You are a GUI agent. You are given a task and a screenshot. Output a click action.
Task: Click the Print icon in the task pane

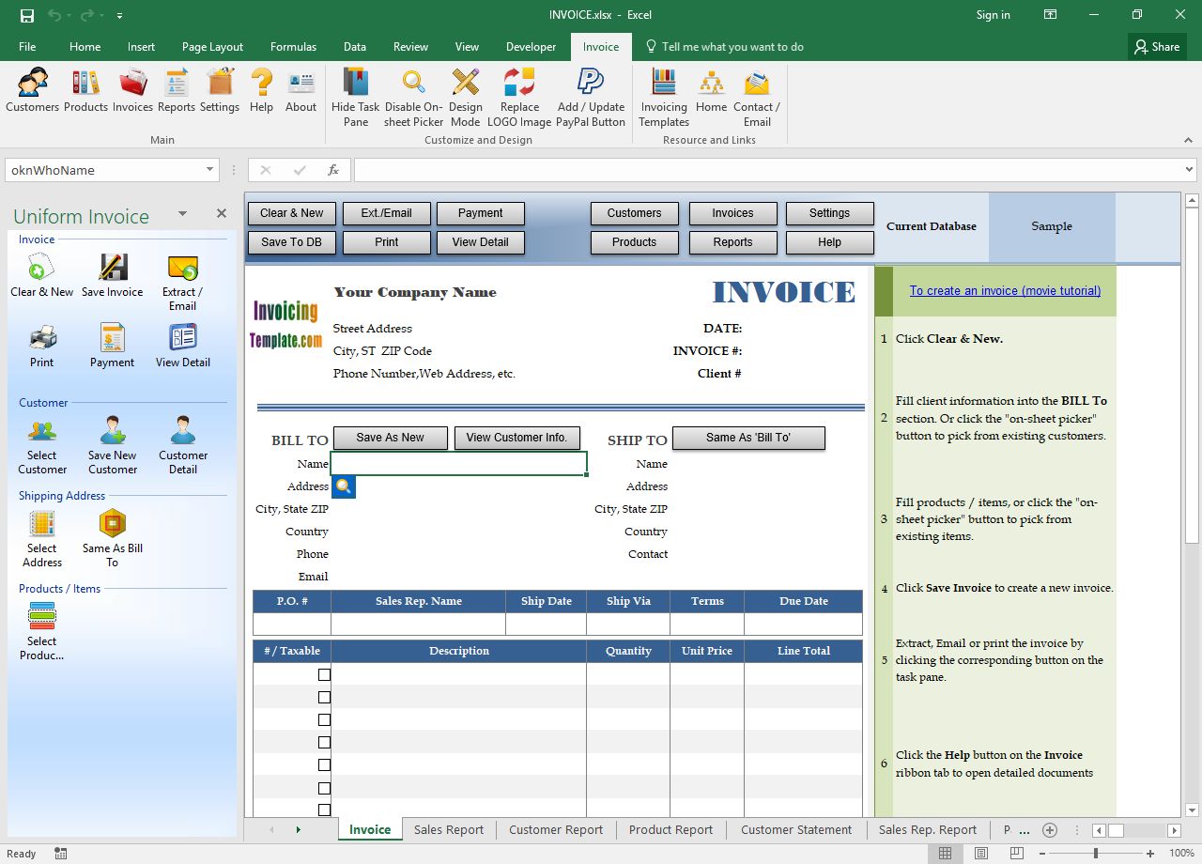41,346
